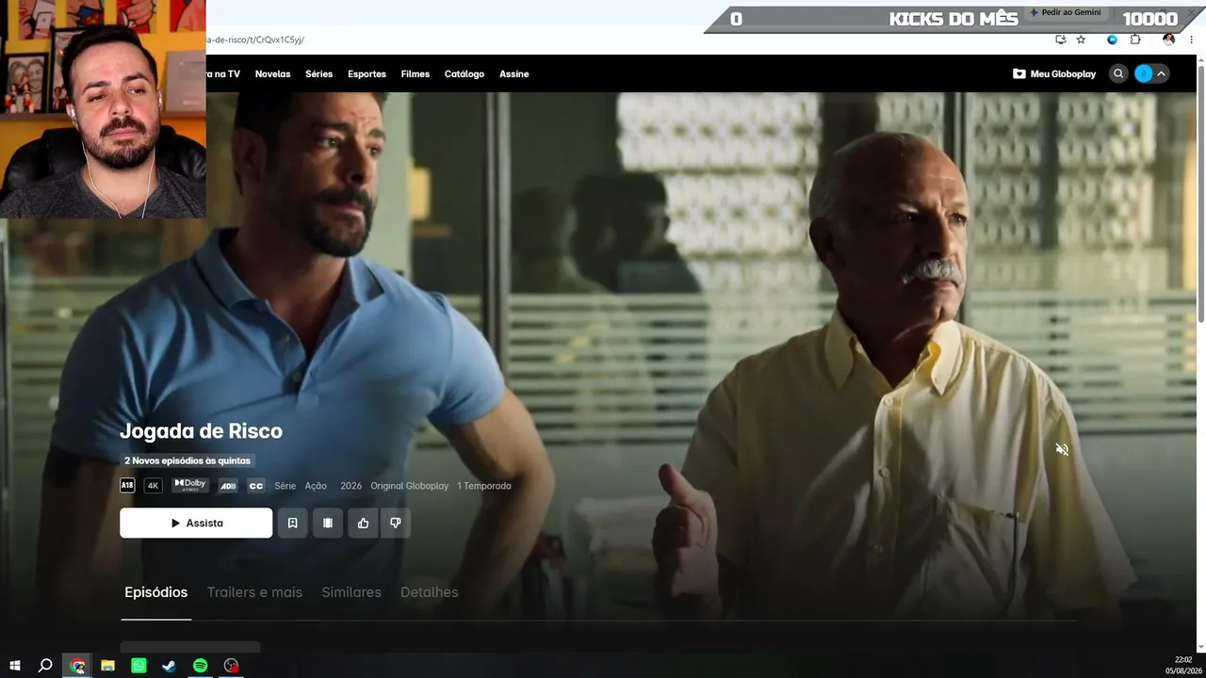Bookmark this page with the star icon
Image resolution: width=1206 pixels, height=678 pixels.
coord(1081,40)
